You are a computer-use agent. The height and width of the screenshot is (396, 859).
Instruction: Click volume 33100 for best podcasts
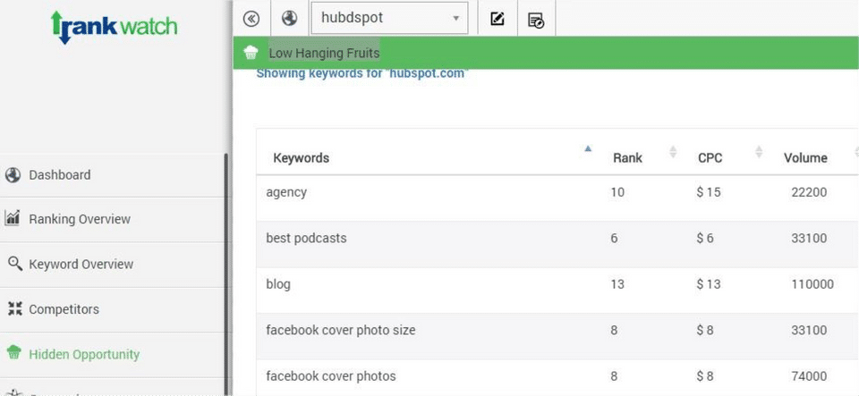click(809, 239)
